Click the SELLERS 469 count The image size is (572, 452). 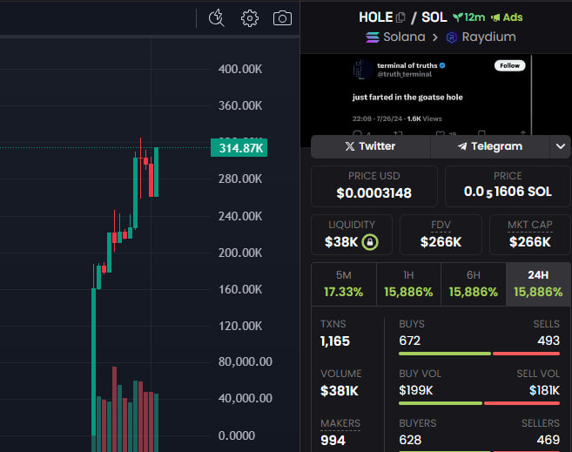point(548,440)
